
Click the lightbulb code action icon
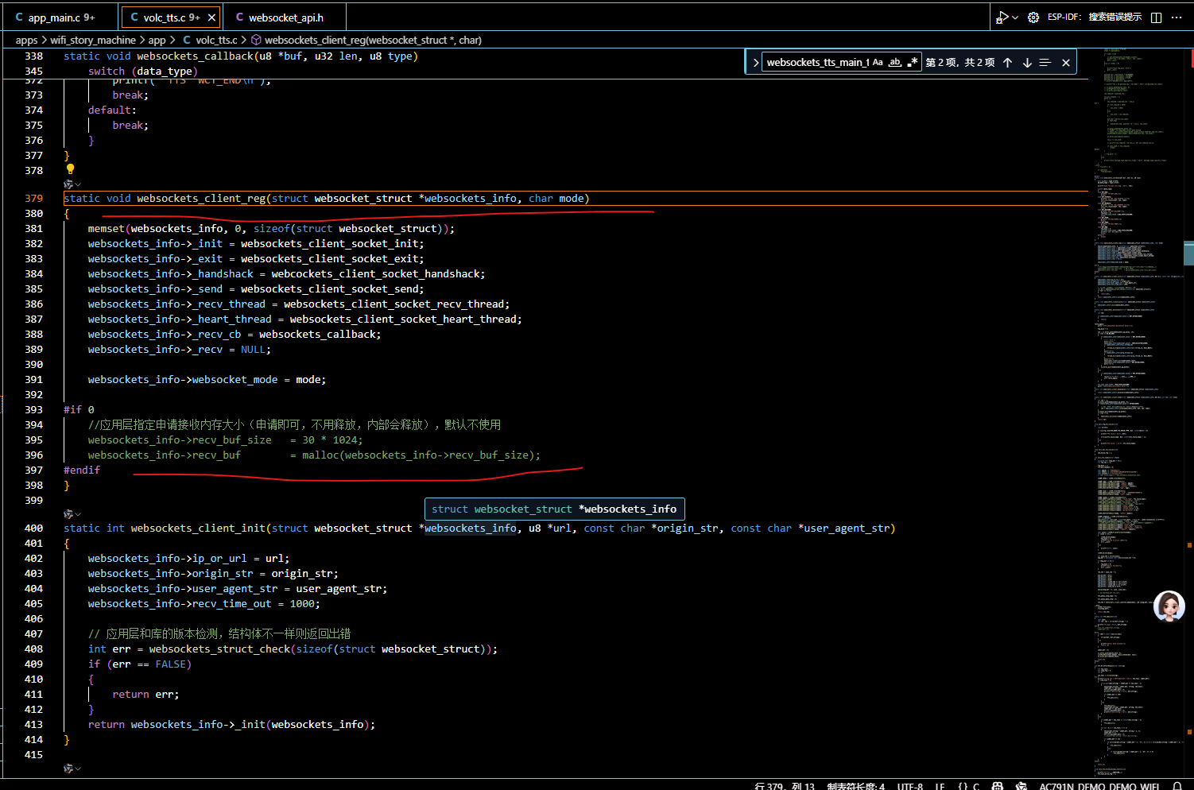click(70, 169)
